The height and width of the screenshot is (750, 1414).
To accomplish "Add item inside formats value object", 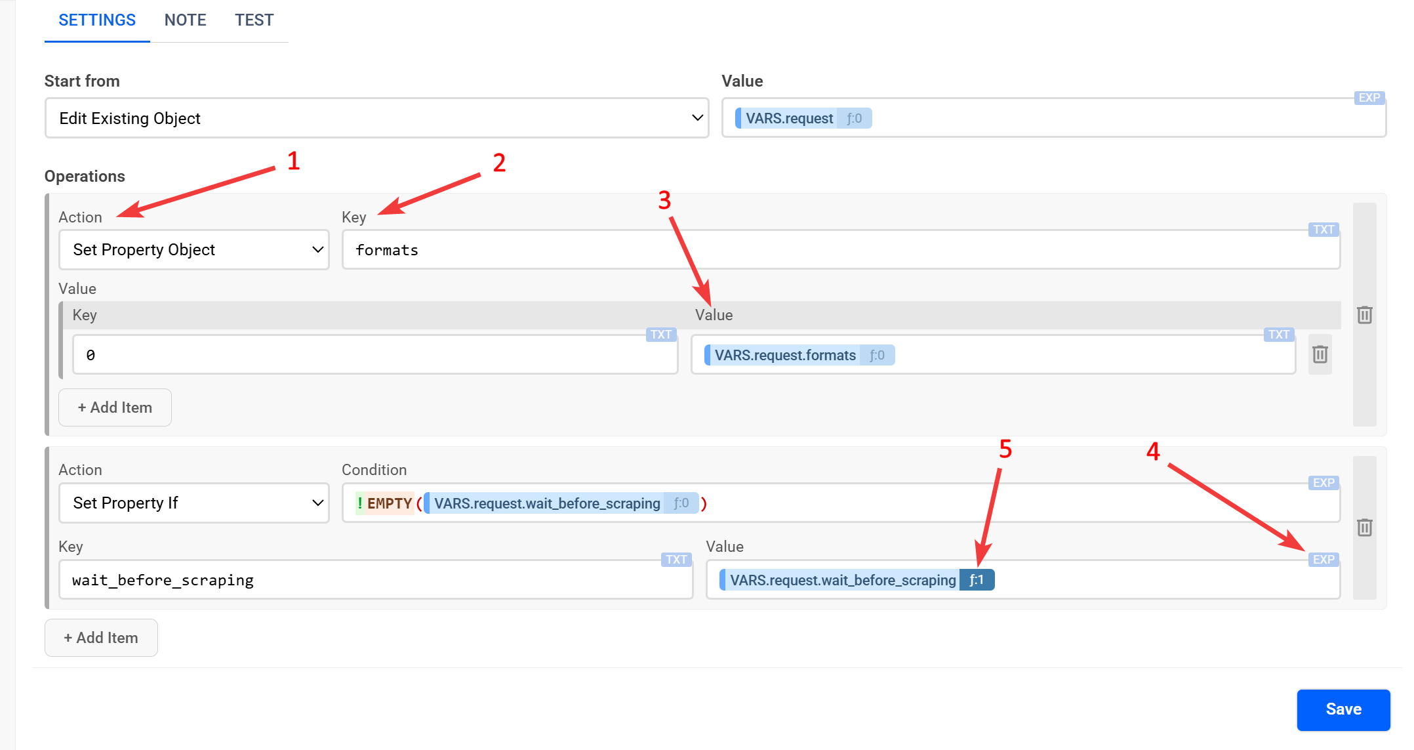I will coord(115,407).
